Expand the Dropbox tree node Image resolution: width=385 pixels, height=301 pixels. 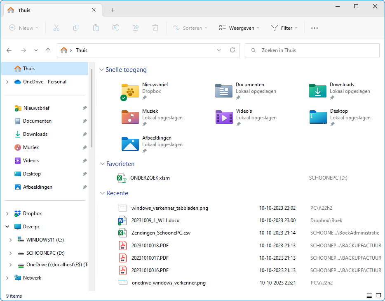7,214
